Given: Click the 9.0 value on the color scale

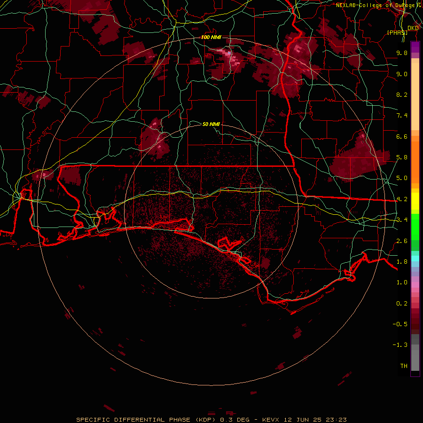Looking at the screenshot, I should [402, 74].
